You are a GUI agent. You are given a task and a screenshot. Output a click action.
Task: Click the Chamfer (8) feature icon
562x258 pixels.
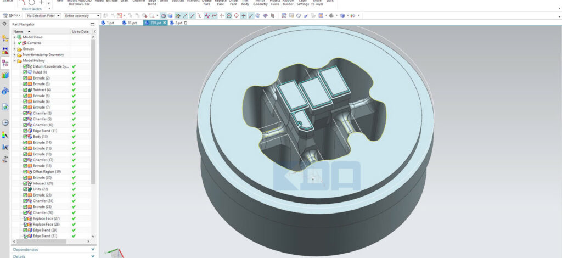(30, 113)
